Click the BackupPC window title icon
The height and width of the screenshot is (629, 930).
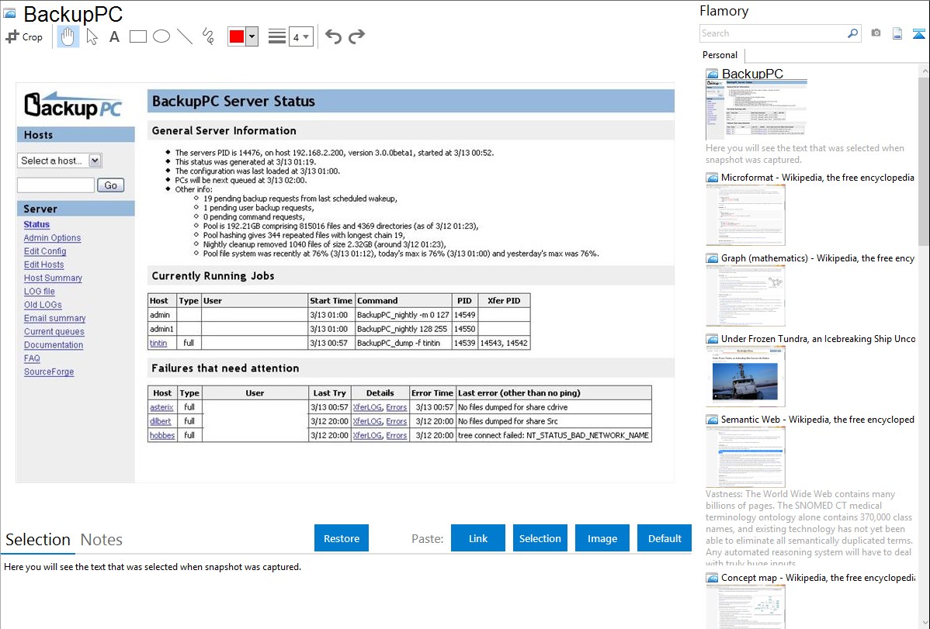pyautogui.click(x=9, y=13)
